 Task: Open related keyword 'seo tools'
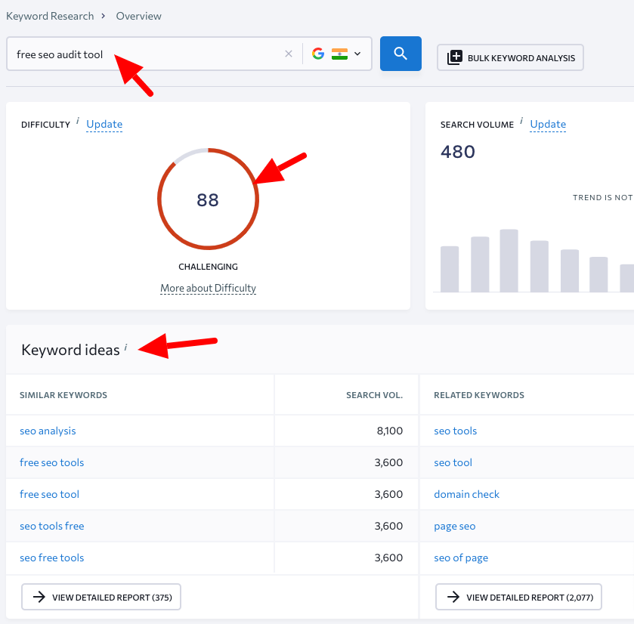pyautogui.click(x=455, y=431)
